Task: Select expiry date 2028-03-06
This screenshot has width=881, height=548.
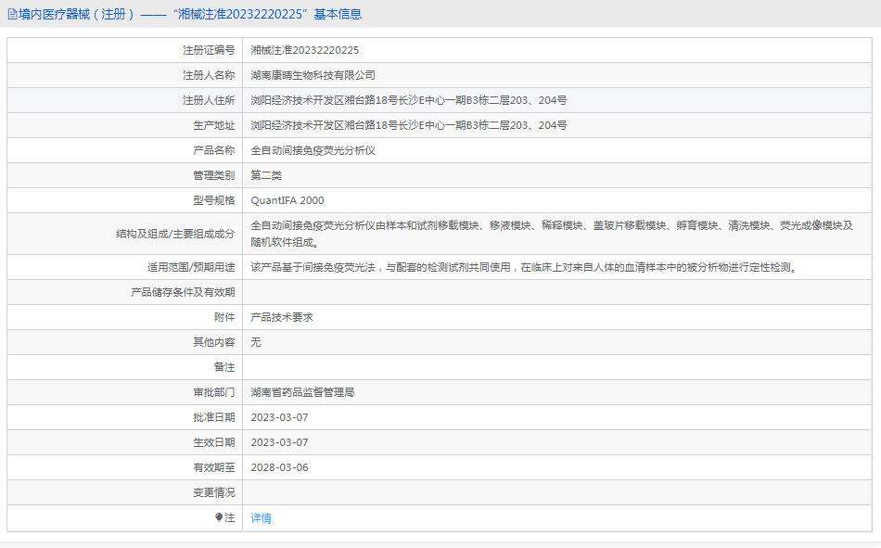Action: point(279,467)
